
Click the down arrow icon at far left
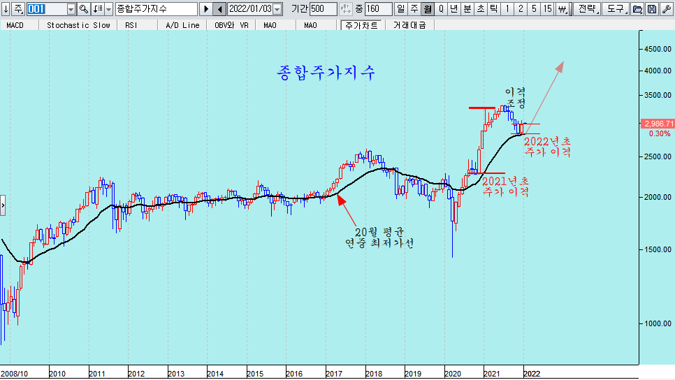(x=6, y=9)
